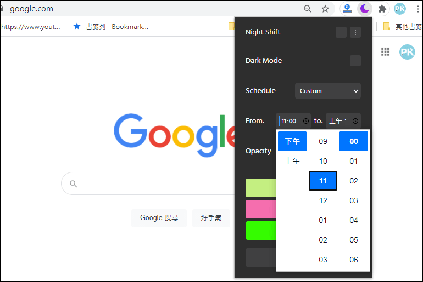423x282 pixels.
Task: Select minute 03 in the minute column
Action: pyautogui.click(x=354, y=200)
